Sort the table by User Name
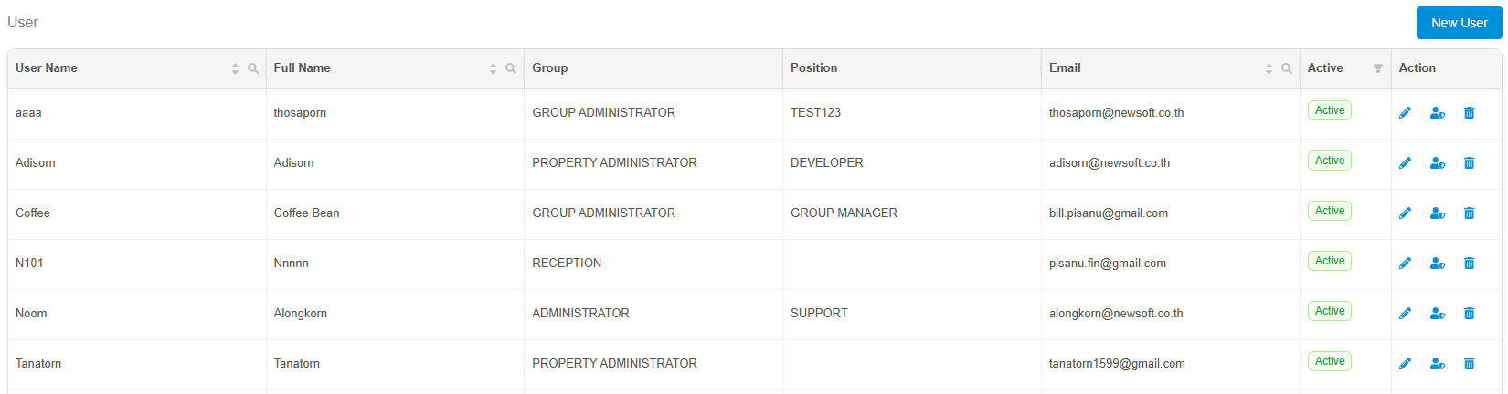The width and height of the screenshot is (1508, 394). [235, 68]
